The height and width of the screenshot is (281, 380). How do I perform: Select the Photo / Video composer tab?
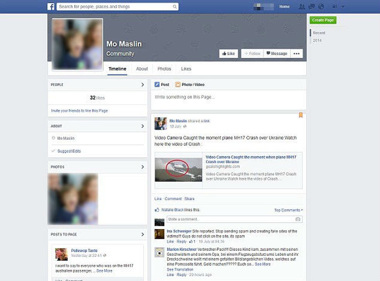pyautogui.click(x=190, y=85)
